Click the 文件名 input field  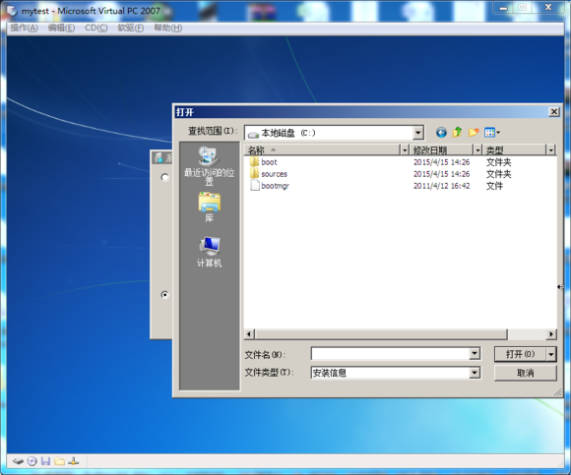(x=391, y=353)
